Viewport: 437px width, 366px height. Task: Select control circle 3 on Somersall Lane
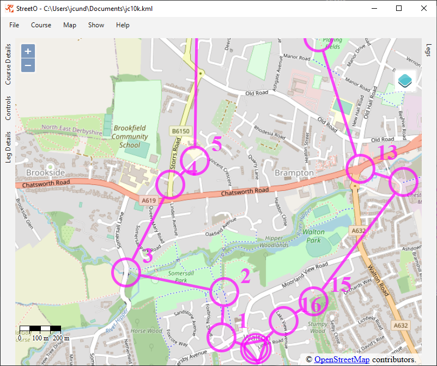pyautogui.click(x=126, y=272)
